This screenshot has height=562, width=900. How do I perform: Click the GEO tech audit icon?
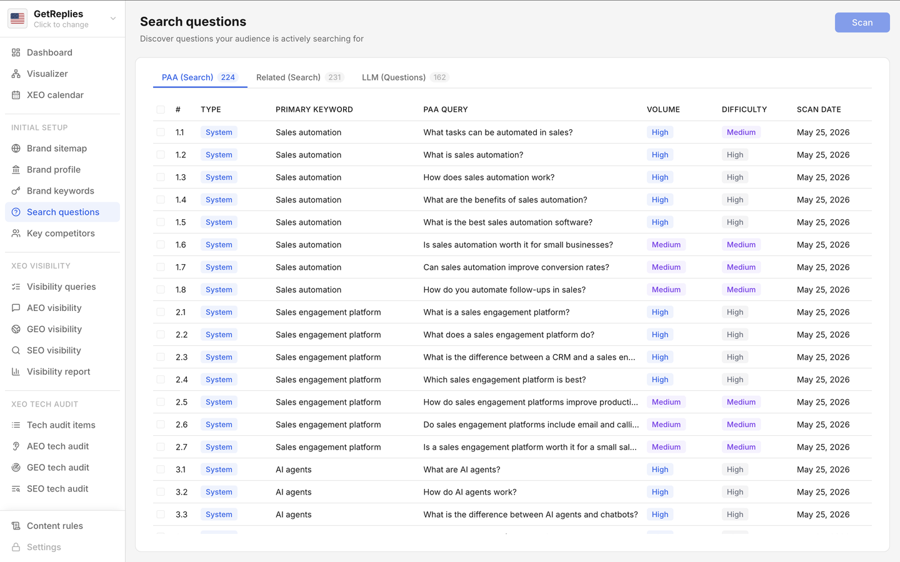[x=16, y=468]
